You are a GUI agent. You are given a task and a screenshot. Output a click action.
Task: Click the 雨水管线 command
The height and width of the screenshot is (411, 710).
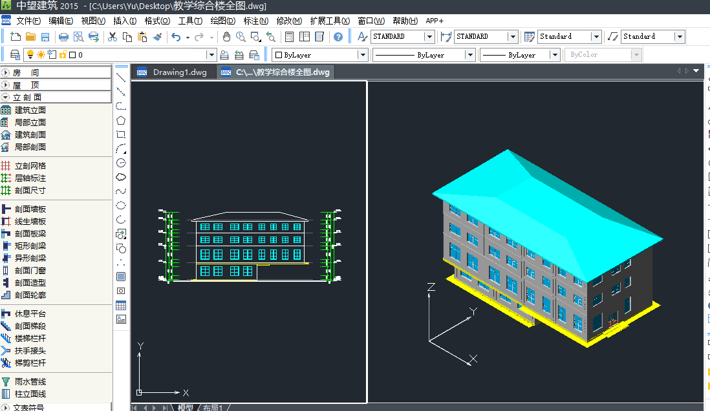(x=30, y=381)
